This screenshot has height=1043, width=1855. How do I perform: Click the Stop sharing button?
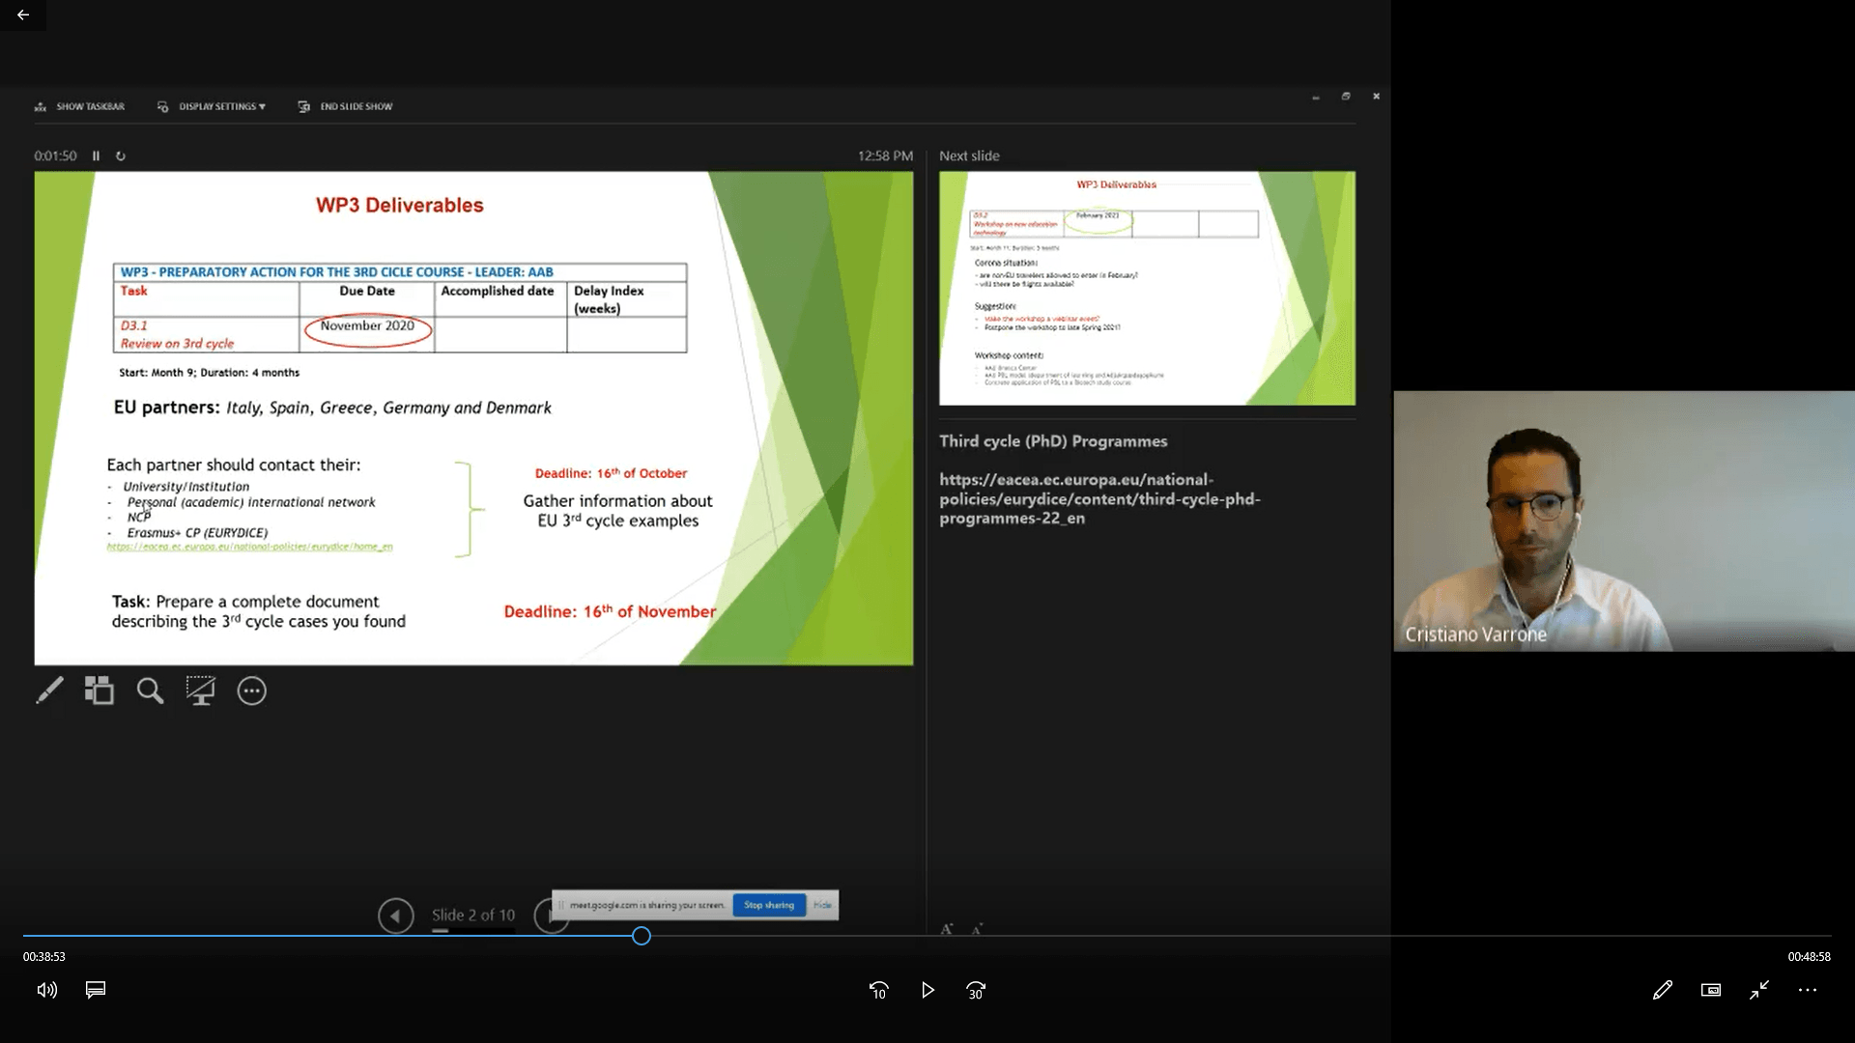pos(769,905)
